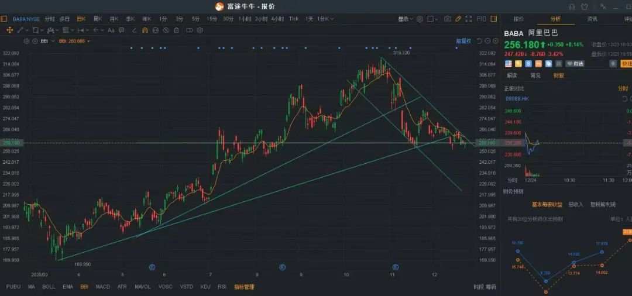Click the chart zoom out minus icon

coord(487,41)
